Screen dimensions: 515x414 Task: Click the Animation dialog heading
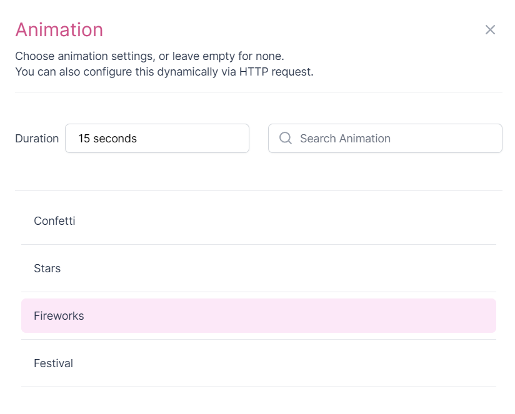pyautogui.click(x=59, y=29)
